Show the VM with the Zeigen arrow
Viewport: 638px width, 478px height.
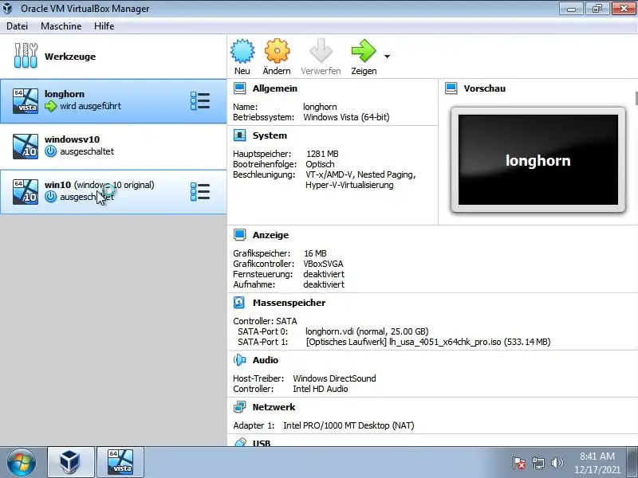364,51
